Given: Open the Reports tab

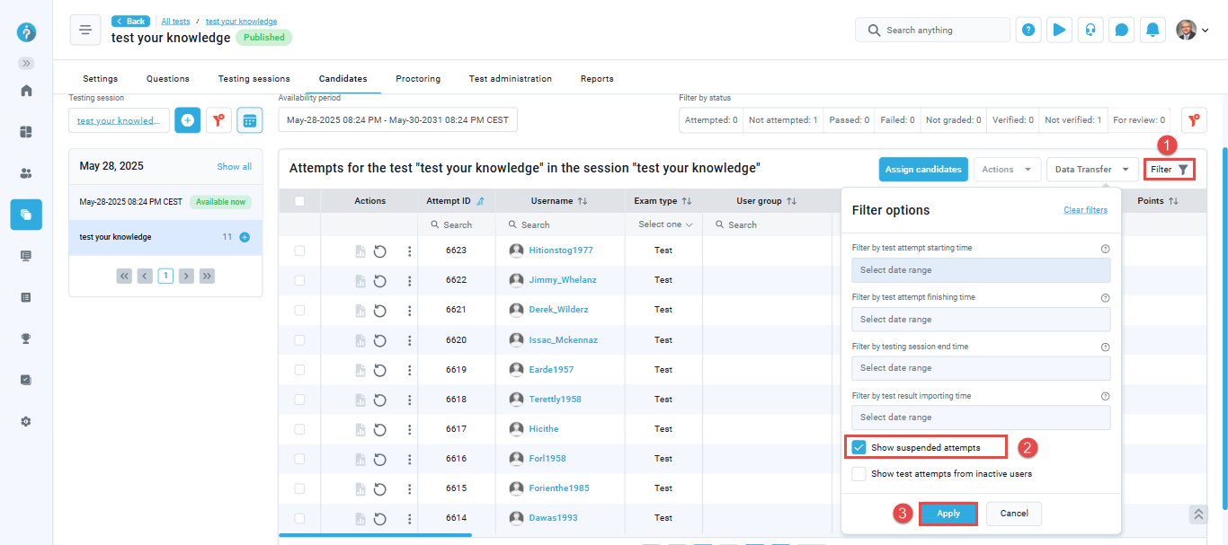Looking at the screenshot, I should click(x=597, y=79).
